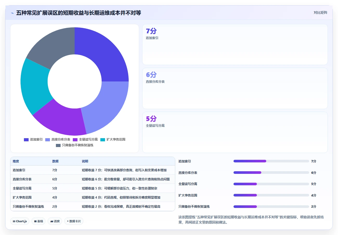
Task: Click the 维度 column header
Action: point(16,161)
